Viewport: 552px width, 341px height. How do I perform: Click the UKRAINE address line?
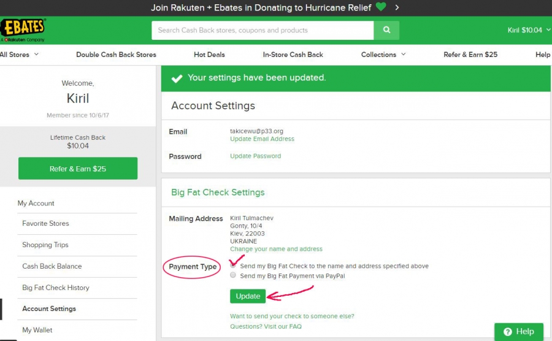click(243, 242)
